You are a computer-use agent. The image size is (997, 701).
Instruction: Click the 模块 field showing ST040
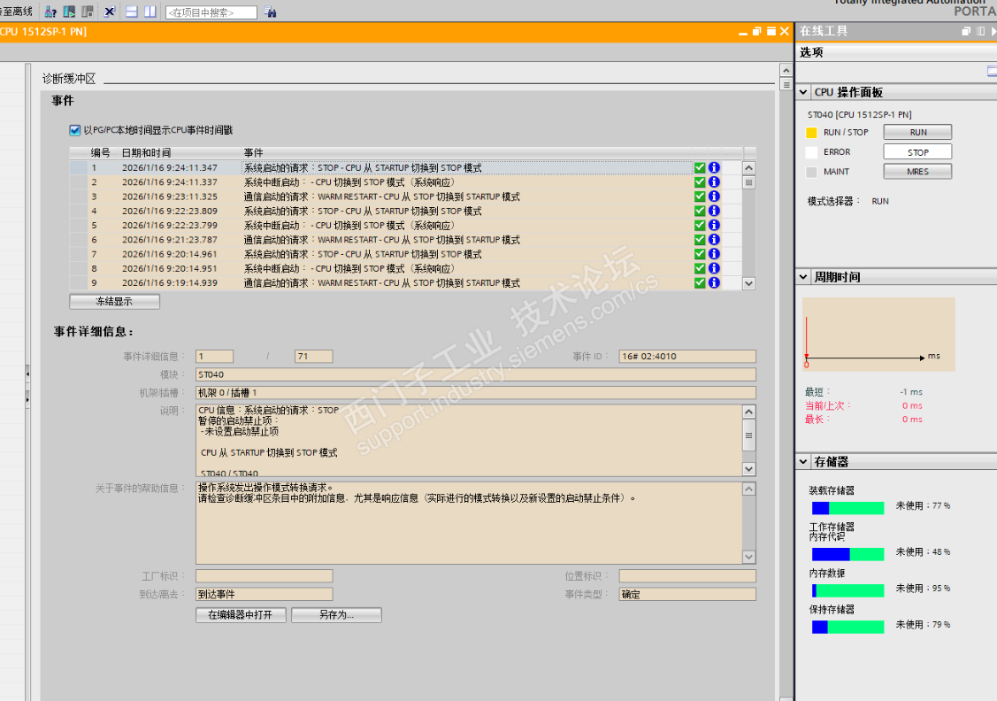click(x=476, y=374)
